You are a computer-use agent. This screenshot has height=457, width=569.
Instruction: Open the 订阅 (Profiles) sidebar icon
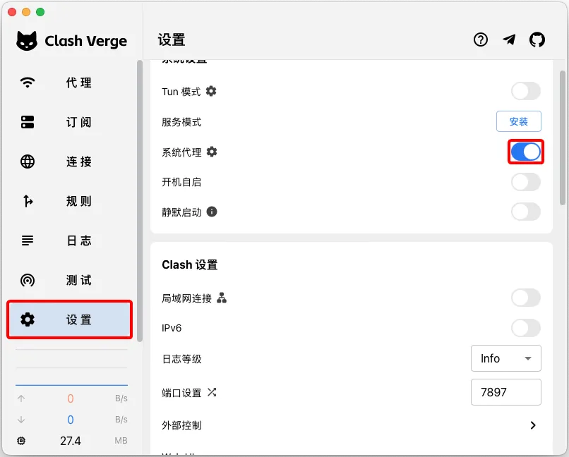pos(27,122)
